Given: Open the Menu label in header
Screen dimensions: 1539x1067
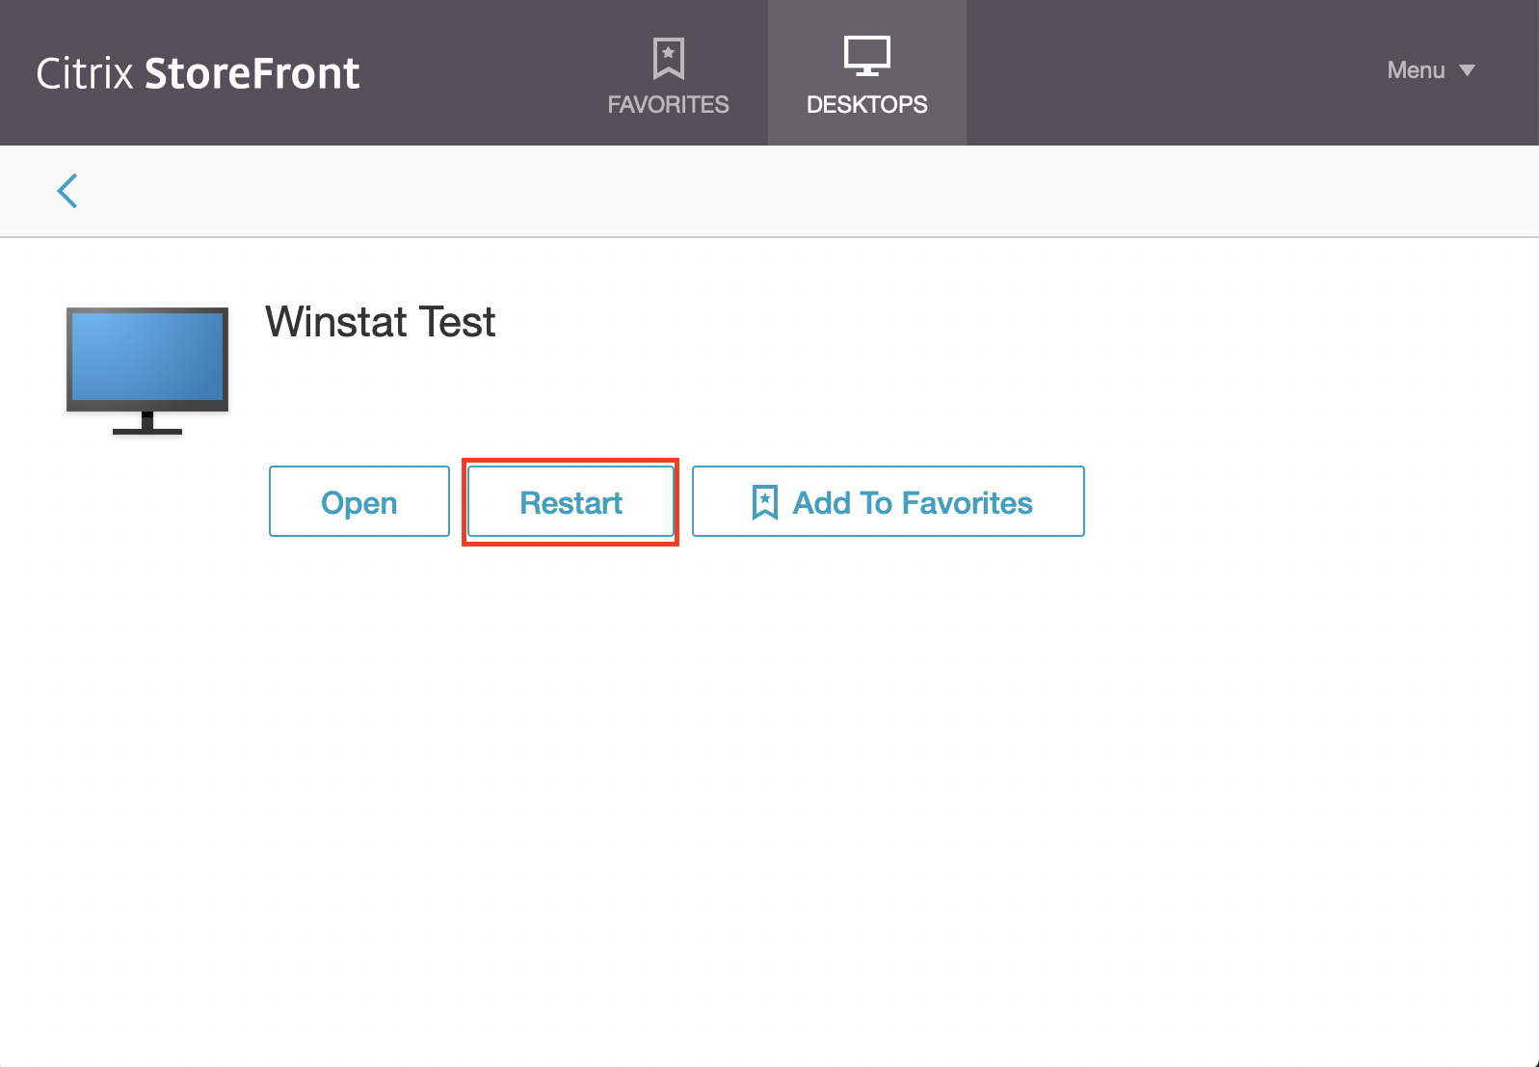Looking at the screenshot, I should click(1416, 70).
